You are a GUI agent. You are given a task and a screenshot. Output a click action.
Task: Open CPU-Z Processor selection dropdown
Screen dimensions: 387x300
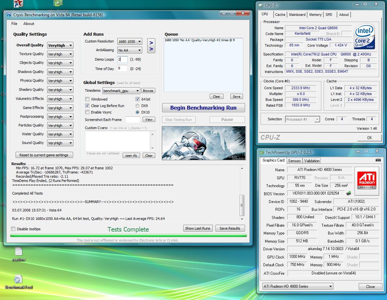coord(303,119)
